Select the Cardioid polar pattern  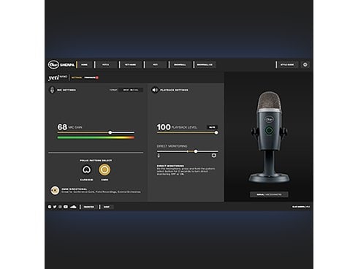tap(86, 170)
